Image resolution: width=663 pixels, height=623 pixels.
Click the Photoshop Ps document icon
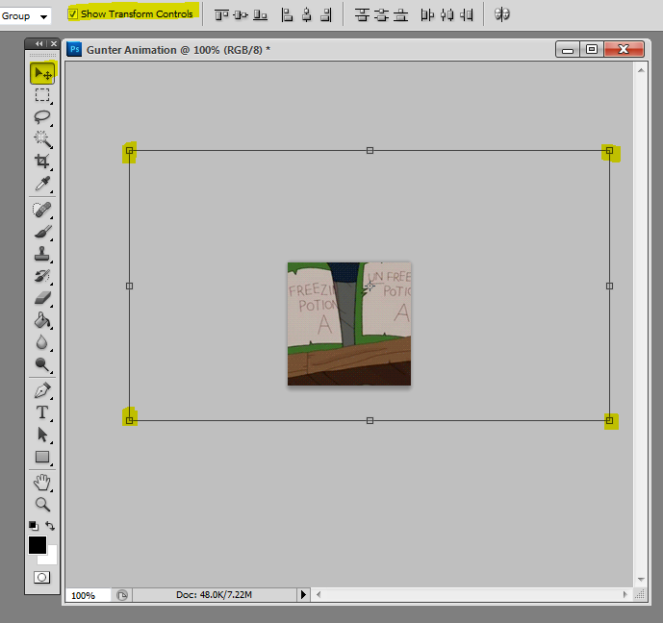[x=74, y=49]
